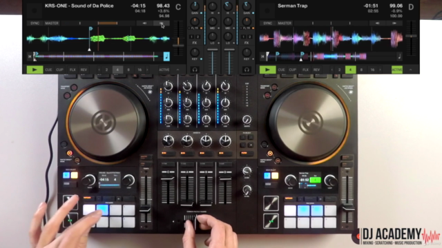Open deck C letter menu
Image resolution: width=442 pixels, height=248 pixels.
(178, 7)
